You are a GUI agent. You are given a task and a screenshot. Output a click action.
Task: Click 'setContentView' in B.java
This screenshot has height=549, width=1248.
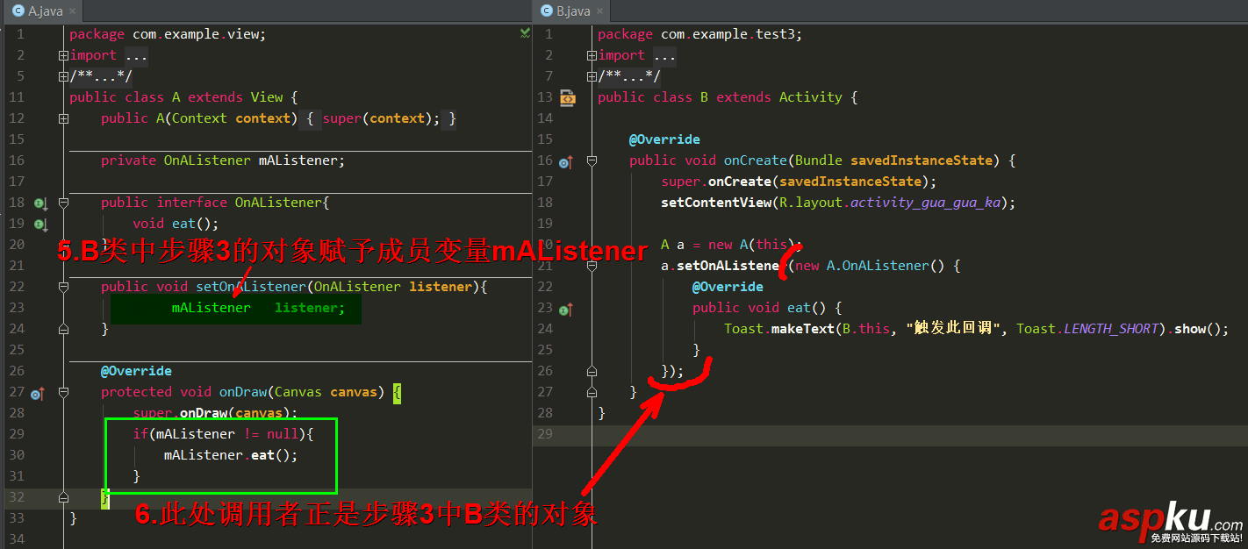tap(715, 203)
